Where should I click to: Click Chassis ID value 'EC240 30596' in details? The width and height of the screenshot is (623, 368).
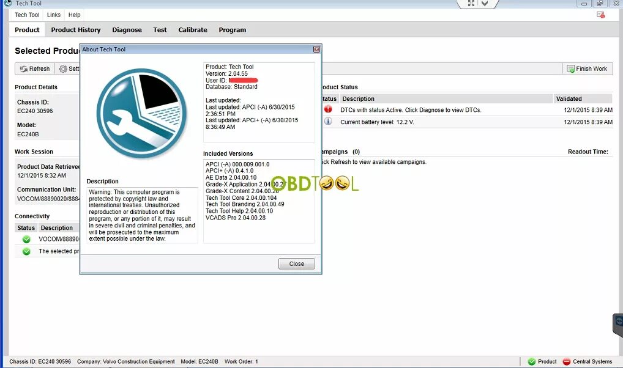35,111
